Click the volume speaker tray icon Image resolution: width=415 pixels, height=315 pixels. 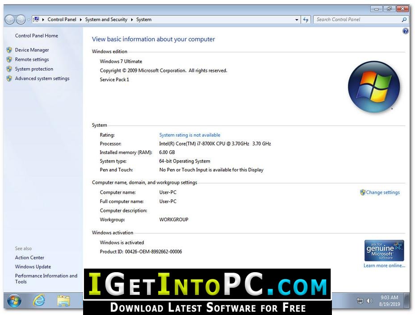point(369,301)
